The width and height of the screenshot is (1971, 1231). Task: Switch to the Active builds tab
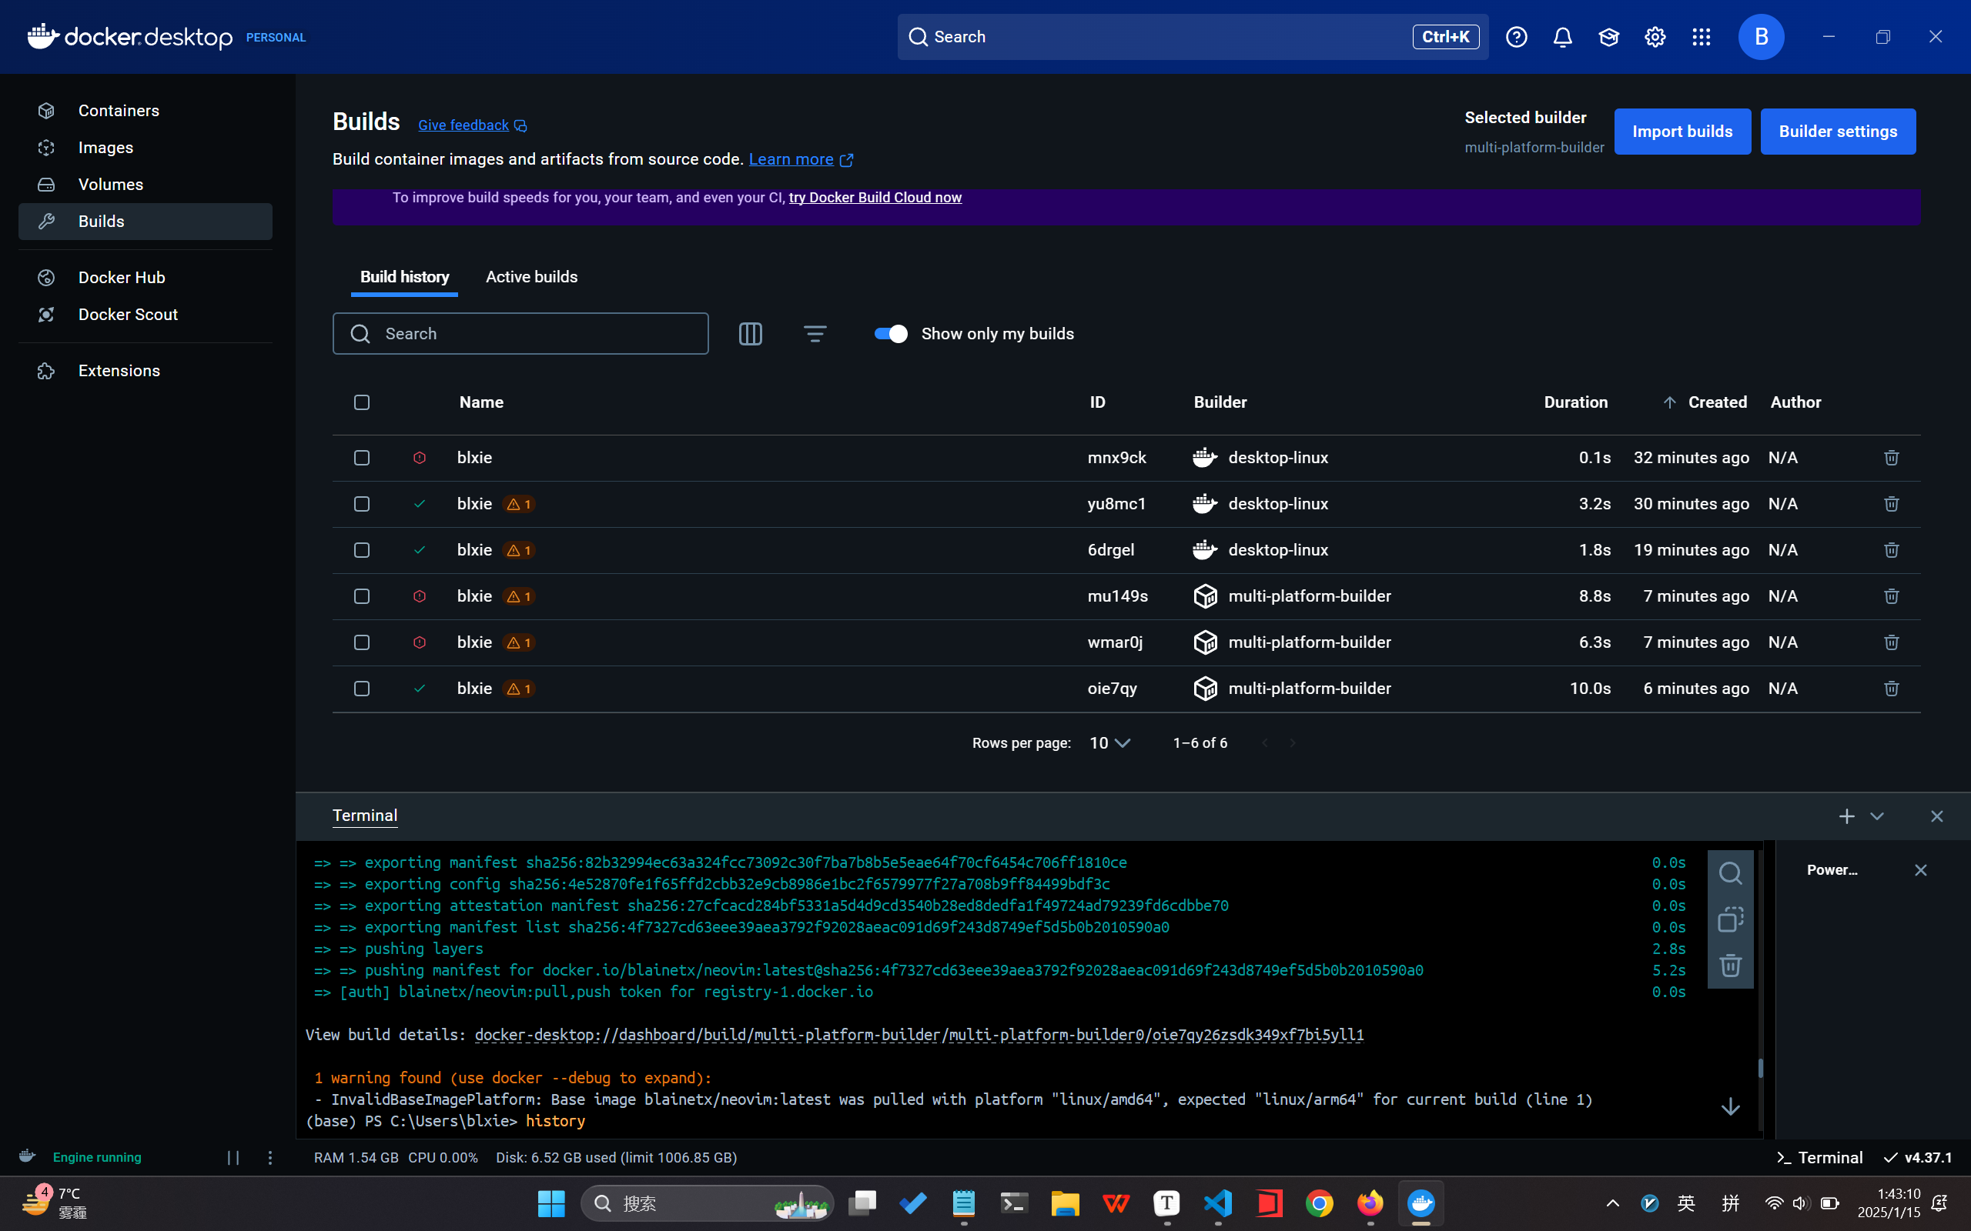coord(531,277)
